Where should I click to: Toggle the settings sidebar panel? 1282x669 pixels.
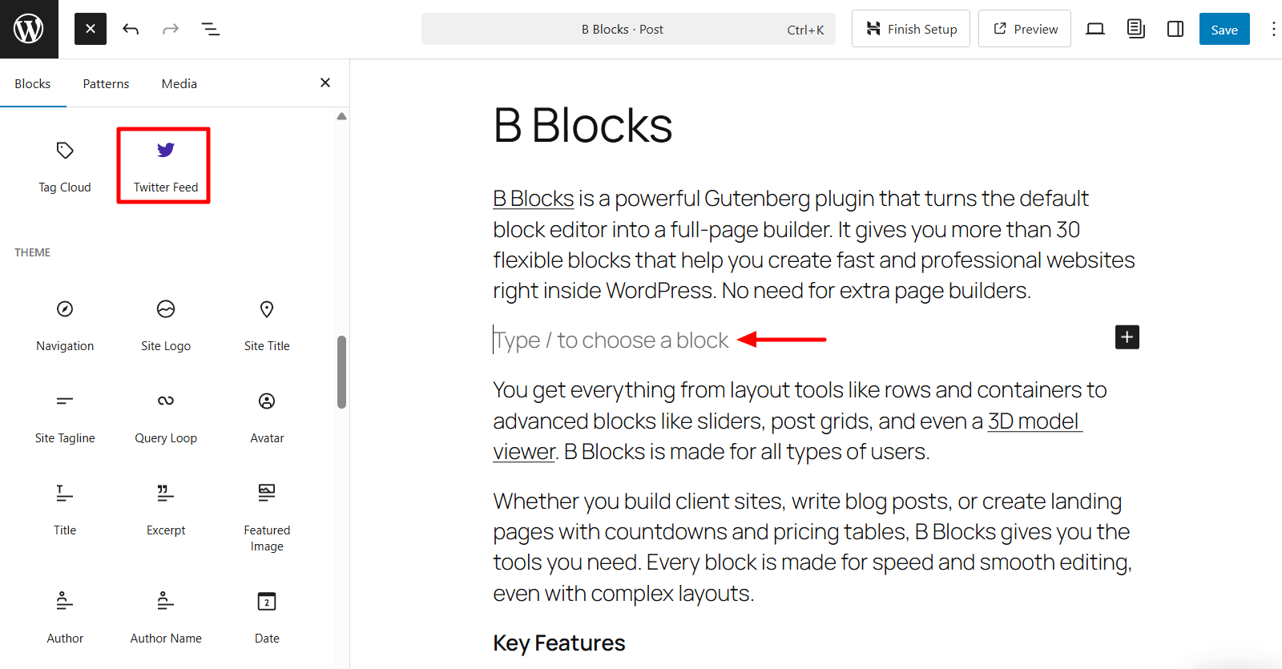[x=1175, y=29]
